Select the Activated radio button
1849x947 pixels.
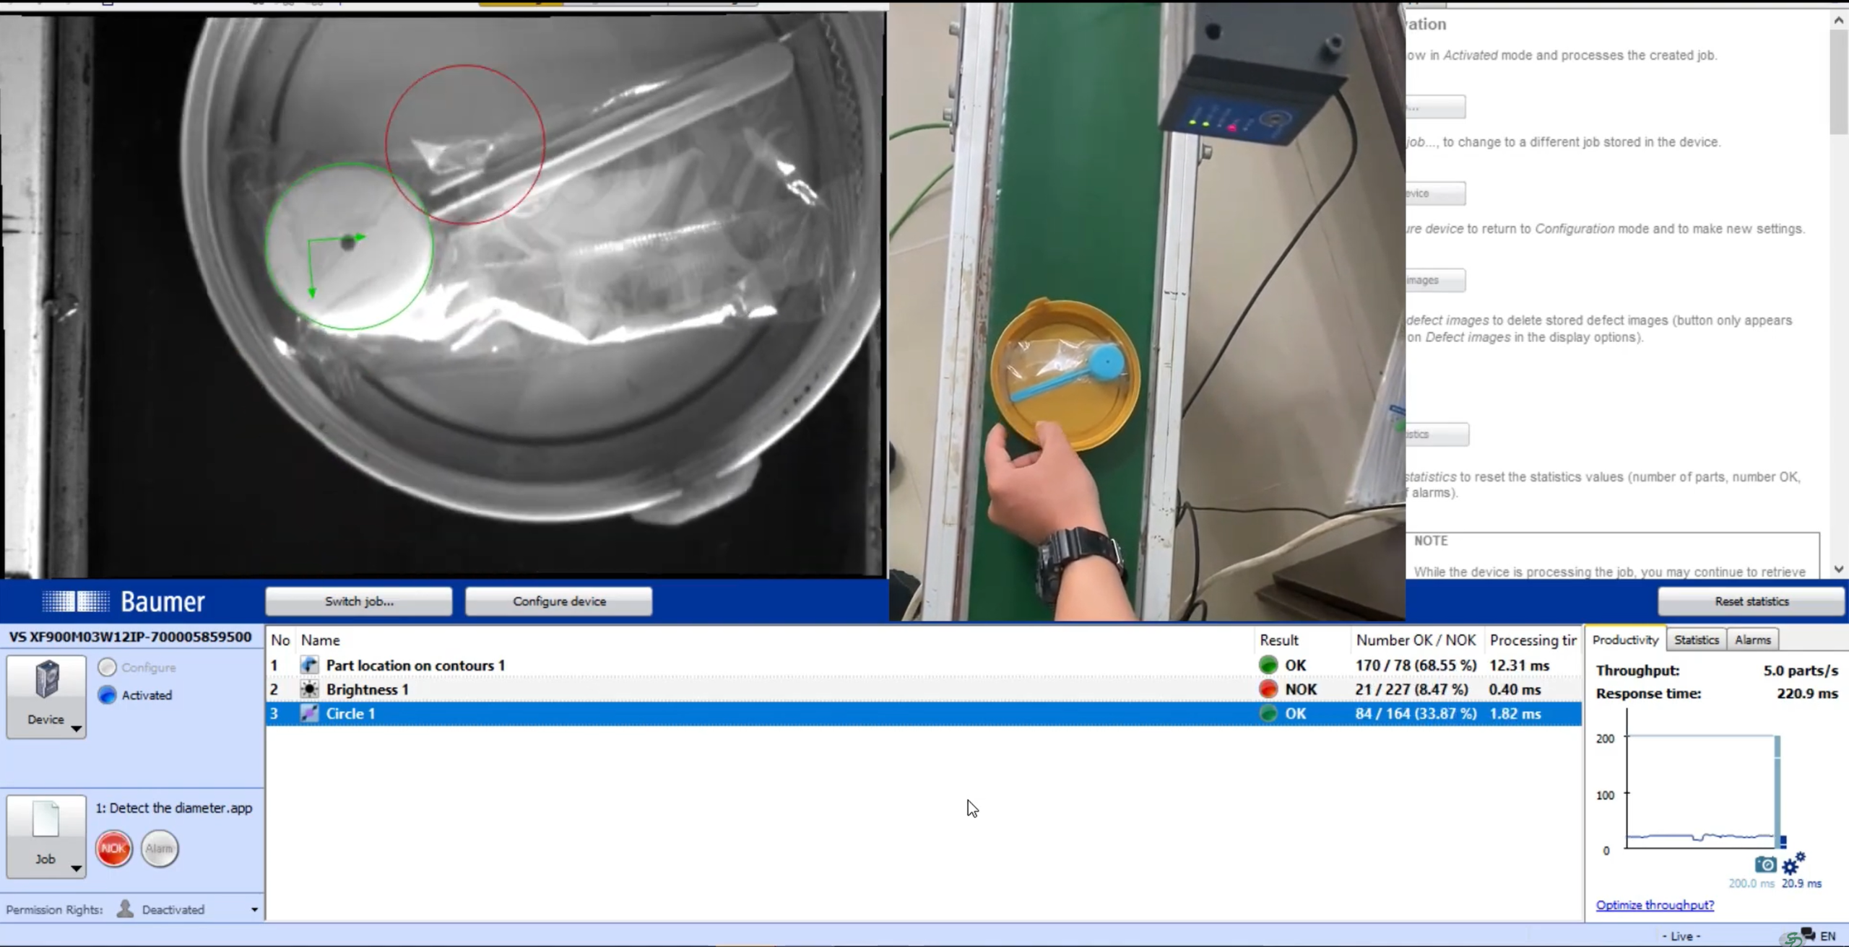(x=107, y=694)
